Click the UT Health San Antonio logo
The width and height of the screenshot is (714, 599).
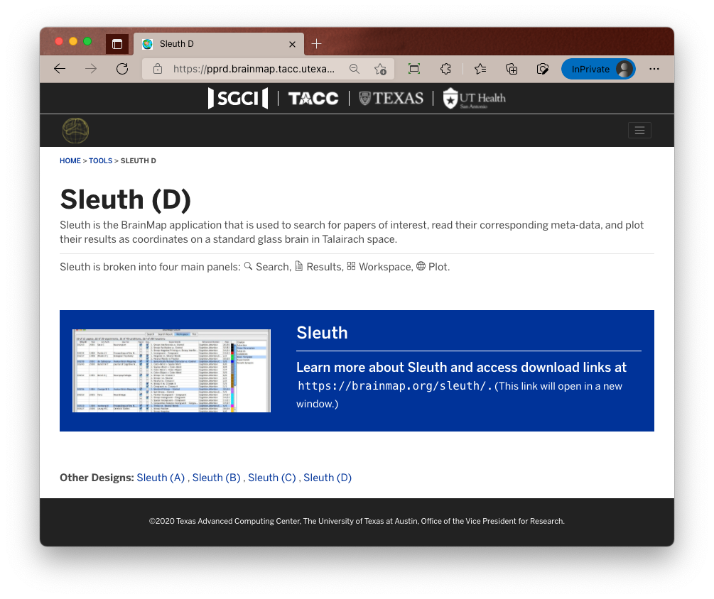click(474, 98)
